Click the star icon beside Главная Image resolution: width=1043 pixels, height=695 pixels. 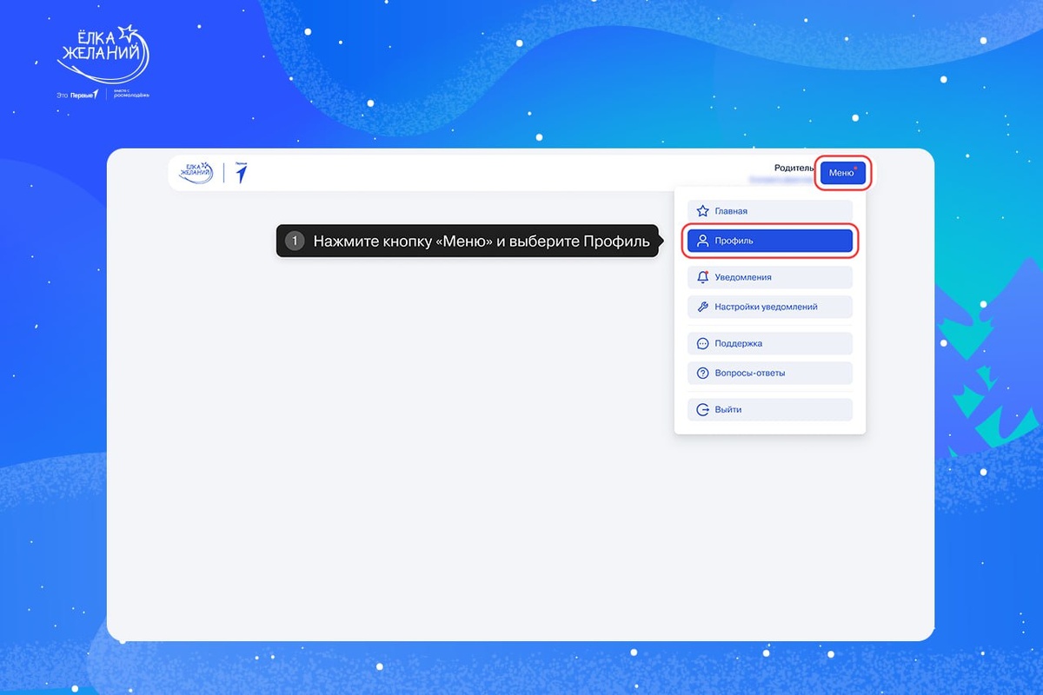(703, 211)
